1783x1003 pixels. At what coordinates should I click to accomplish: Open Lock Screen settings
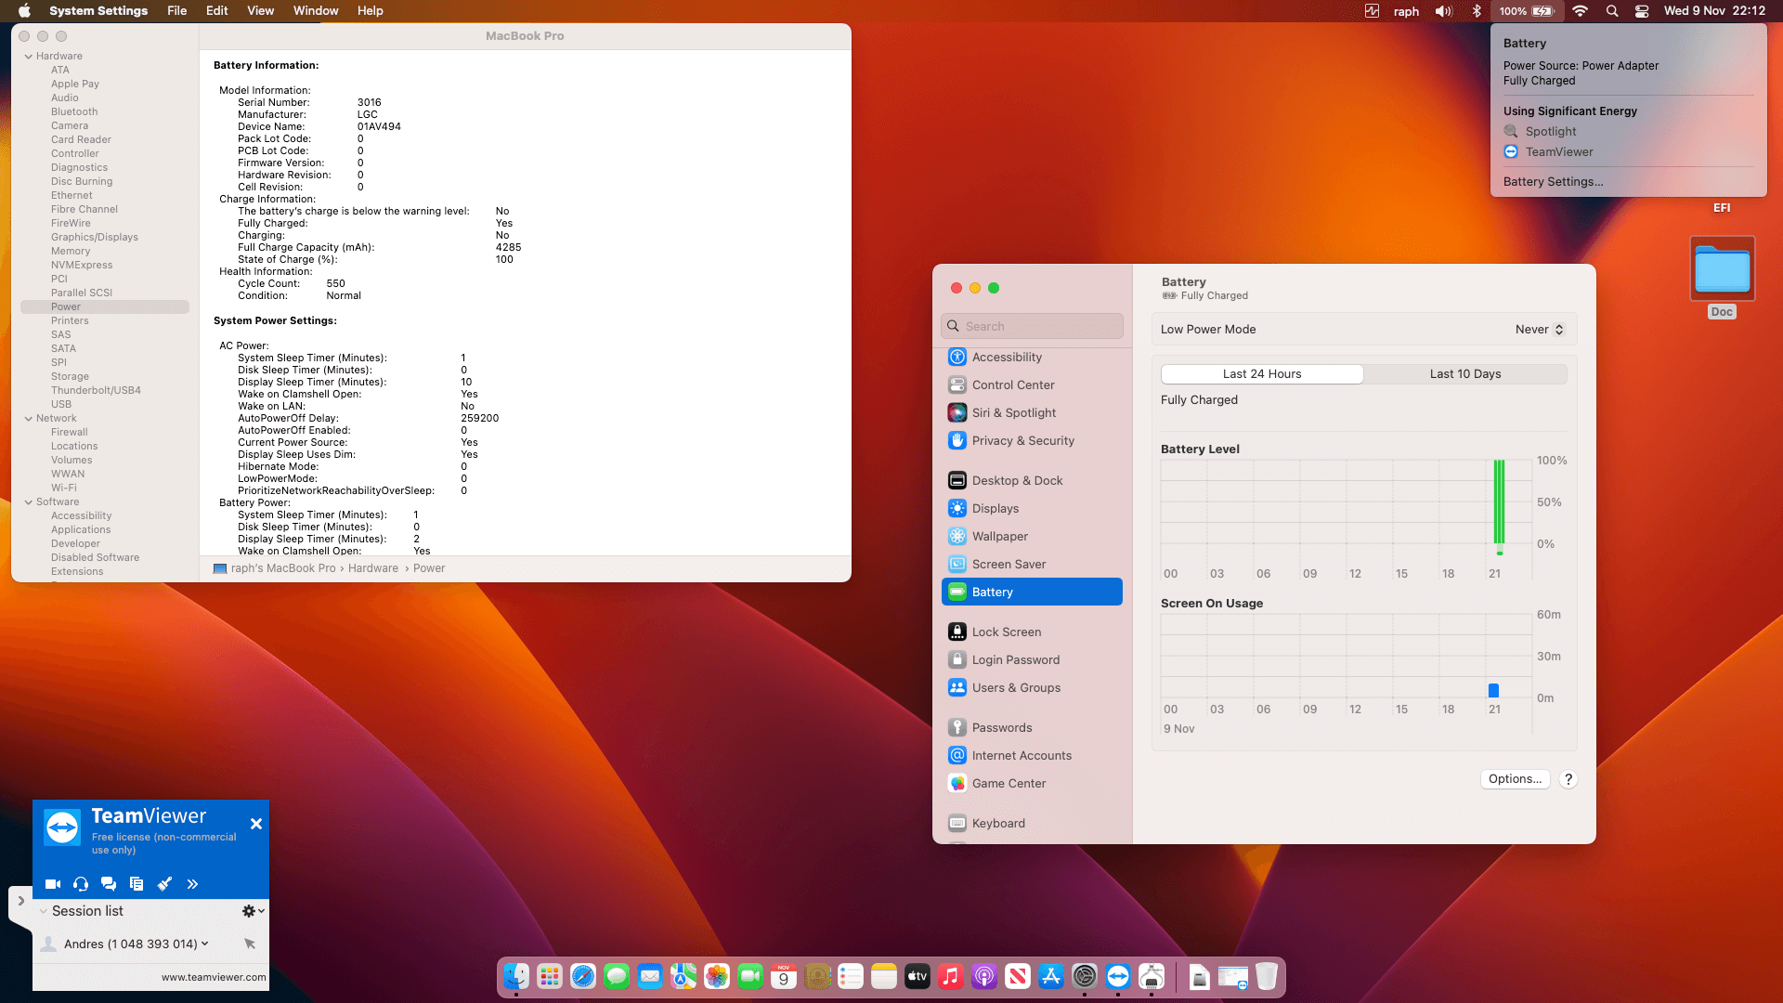(x=1032, y=632)
